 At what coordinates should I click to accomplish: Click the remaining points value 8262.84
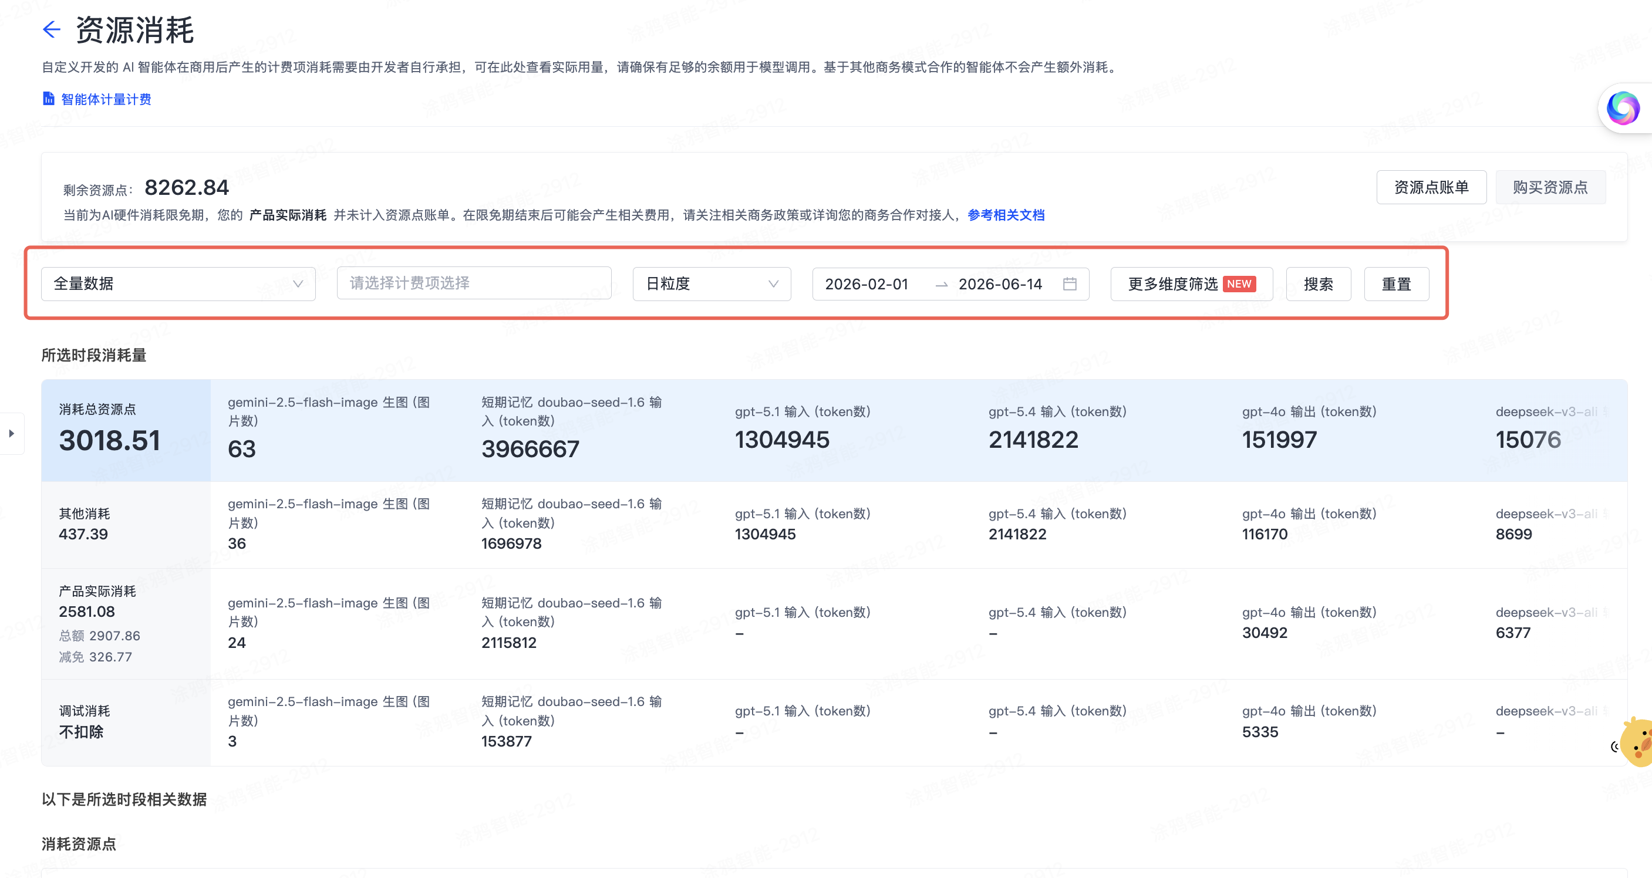pyautogui.click(x=187, y=187)
